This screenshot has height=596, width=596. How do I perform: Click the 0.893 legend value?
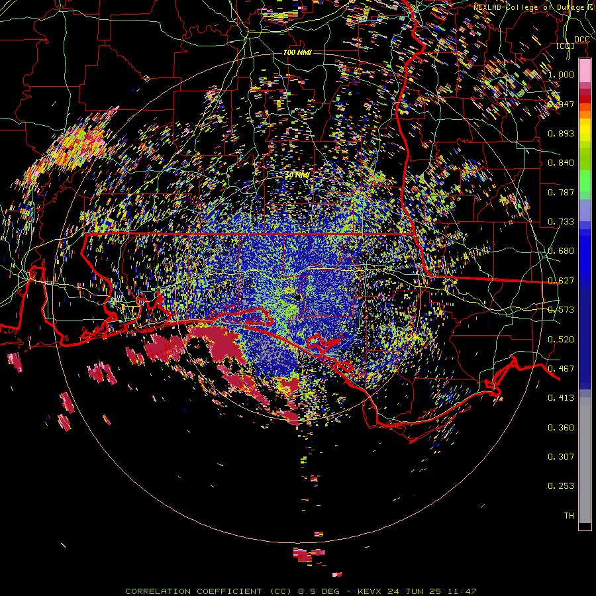pos(561,133)
